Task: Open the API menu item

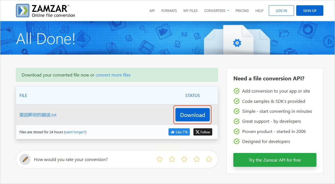Action: (152, 11)
